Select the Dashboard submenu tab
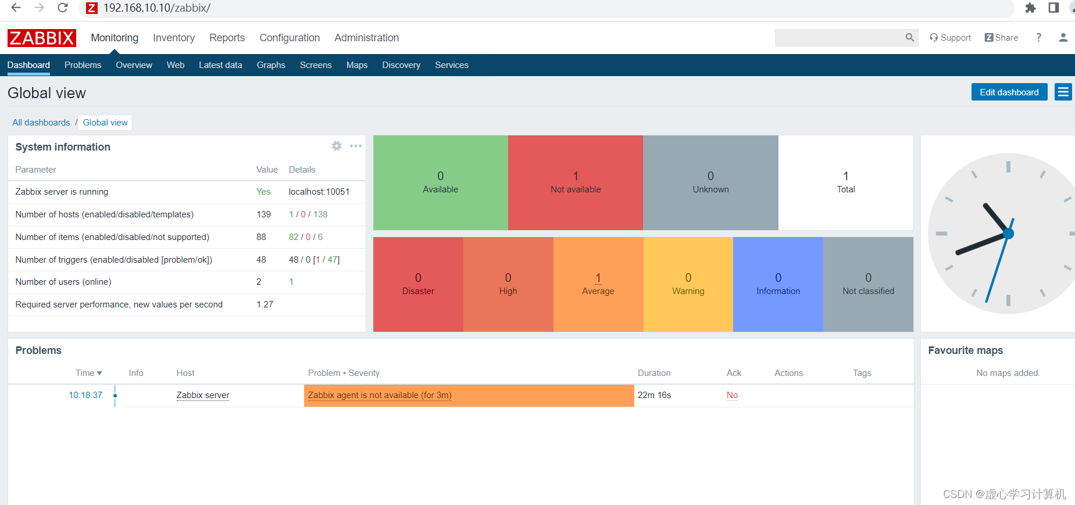1075x505 pixels. click(28, 65)
